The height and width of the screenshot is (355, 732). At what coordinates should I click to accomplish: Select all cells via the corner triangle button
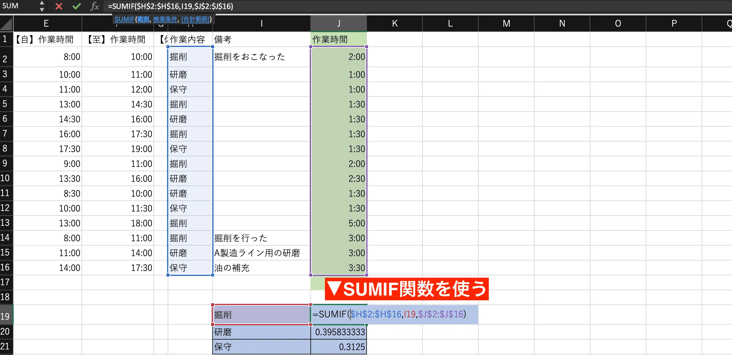(6, 23)
